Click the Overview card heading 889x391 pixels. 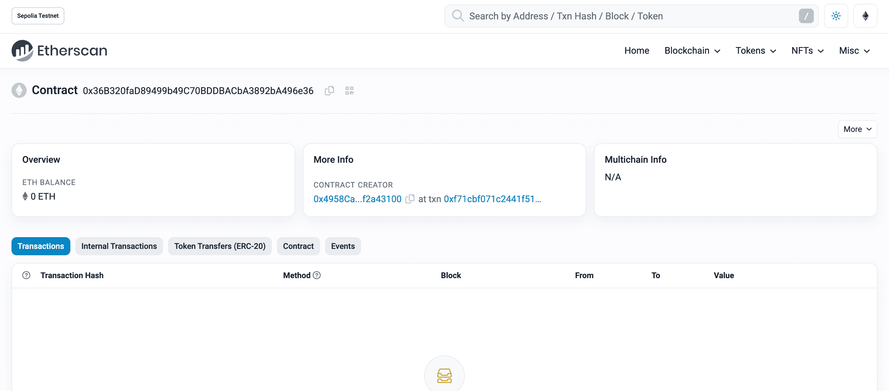pyautogui.click(x=41, y=160)
